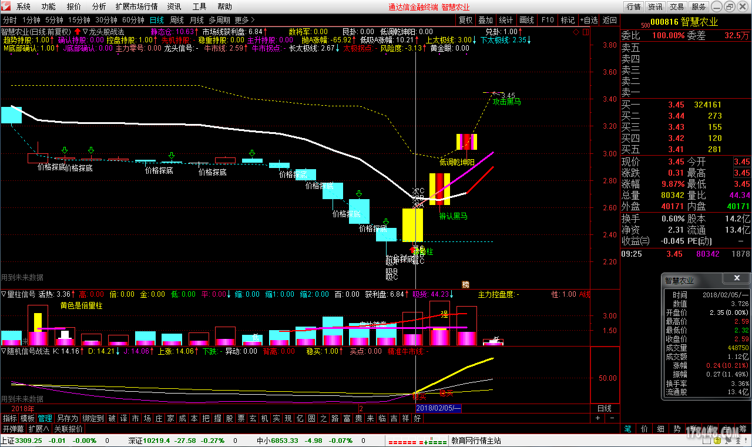Click the 上证 index value 3309.25
752x447 pixels.
[x=28, y=441]
